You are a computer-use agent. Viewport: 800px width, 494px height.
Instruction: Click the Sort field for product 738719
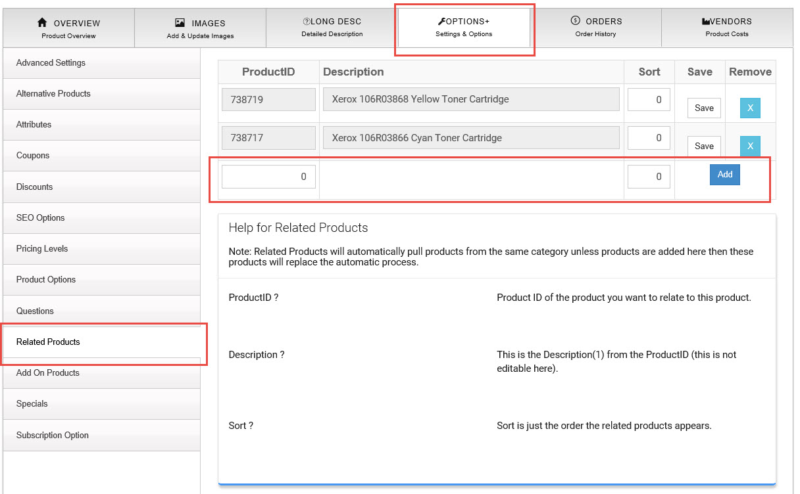(x=648, y=100)
